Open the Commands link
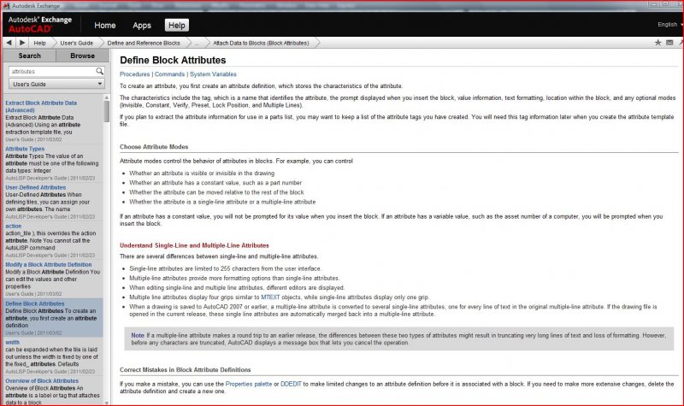This screenshot has height=406, width=684. point(169,74)
